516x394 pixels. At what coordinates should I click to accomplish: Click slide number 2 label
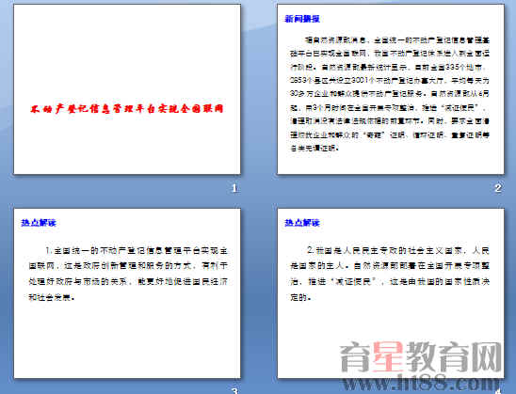tap(498, 188)
